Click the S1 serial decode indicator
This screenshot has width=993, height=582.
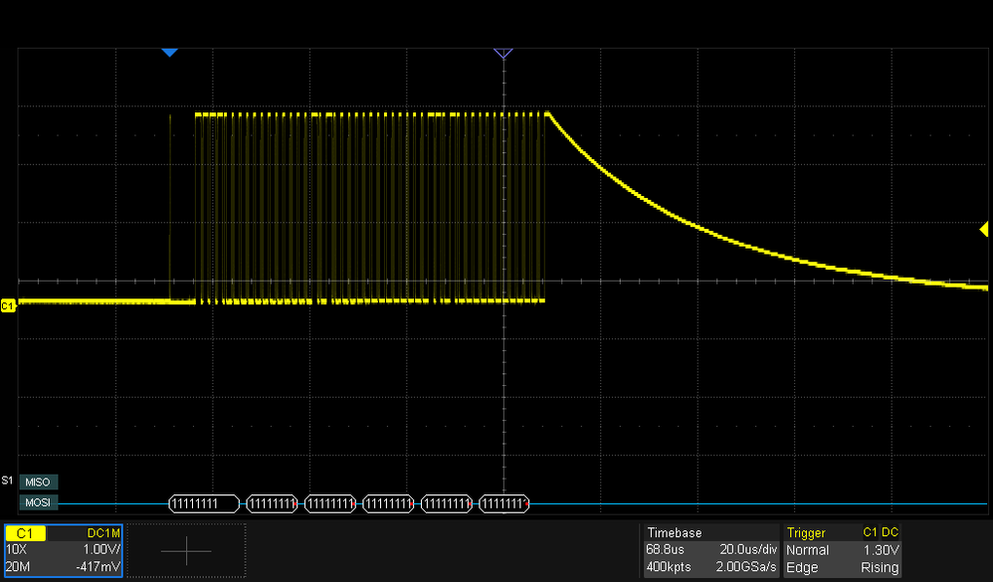pos(7,481)
